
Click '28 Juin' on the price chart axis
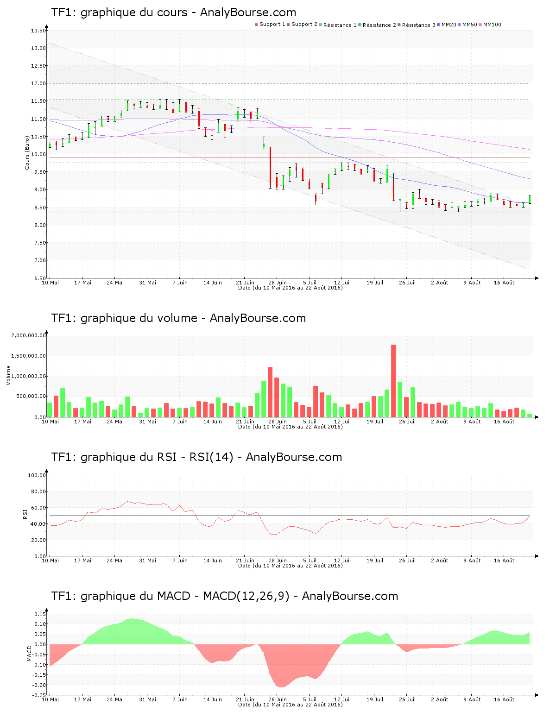point(278,283)
